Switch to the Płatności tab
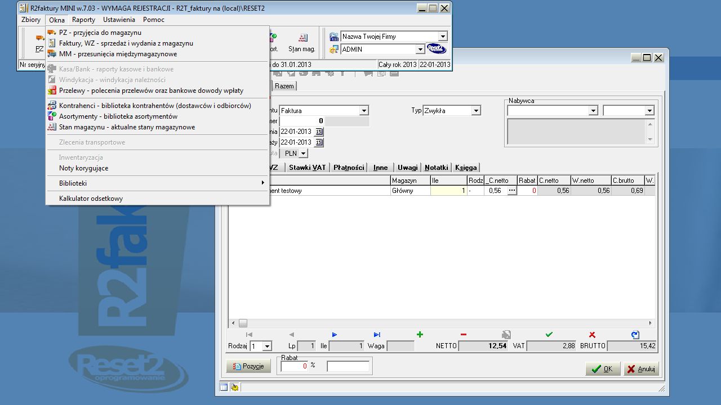721x405 pixels. 349,168
